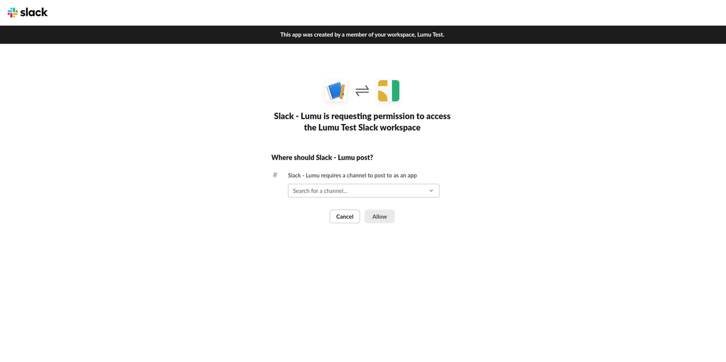Click the 'Search for a channel...' placeholder text
The image size is (726, 362).
pos(320,191)
